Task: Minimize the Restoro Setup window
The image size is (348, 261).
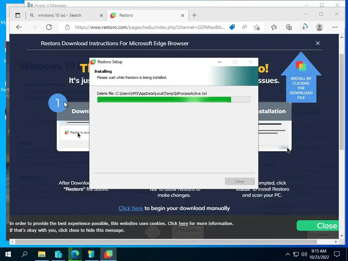Action: click(x=220, y=62)
